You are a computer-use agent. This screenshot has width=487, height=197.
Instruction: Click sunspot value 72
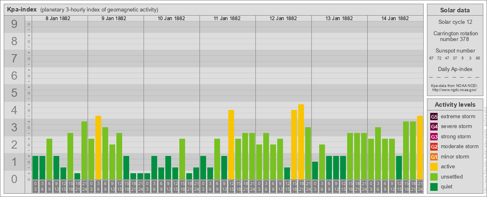pyautogui.click(x=439, y=58)
